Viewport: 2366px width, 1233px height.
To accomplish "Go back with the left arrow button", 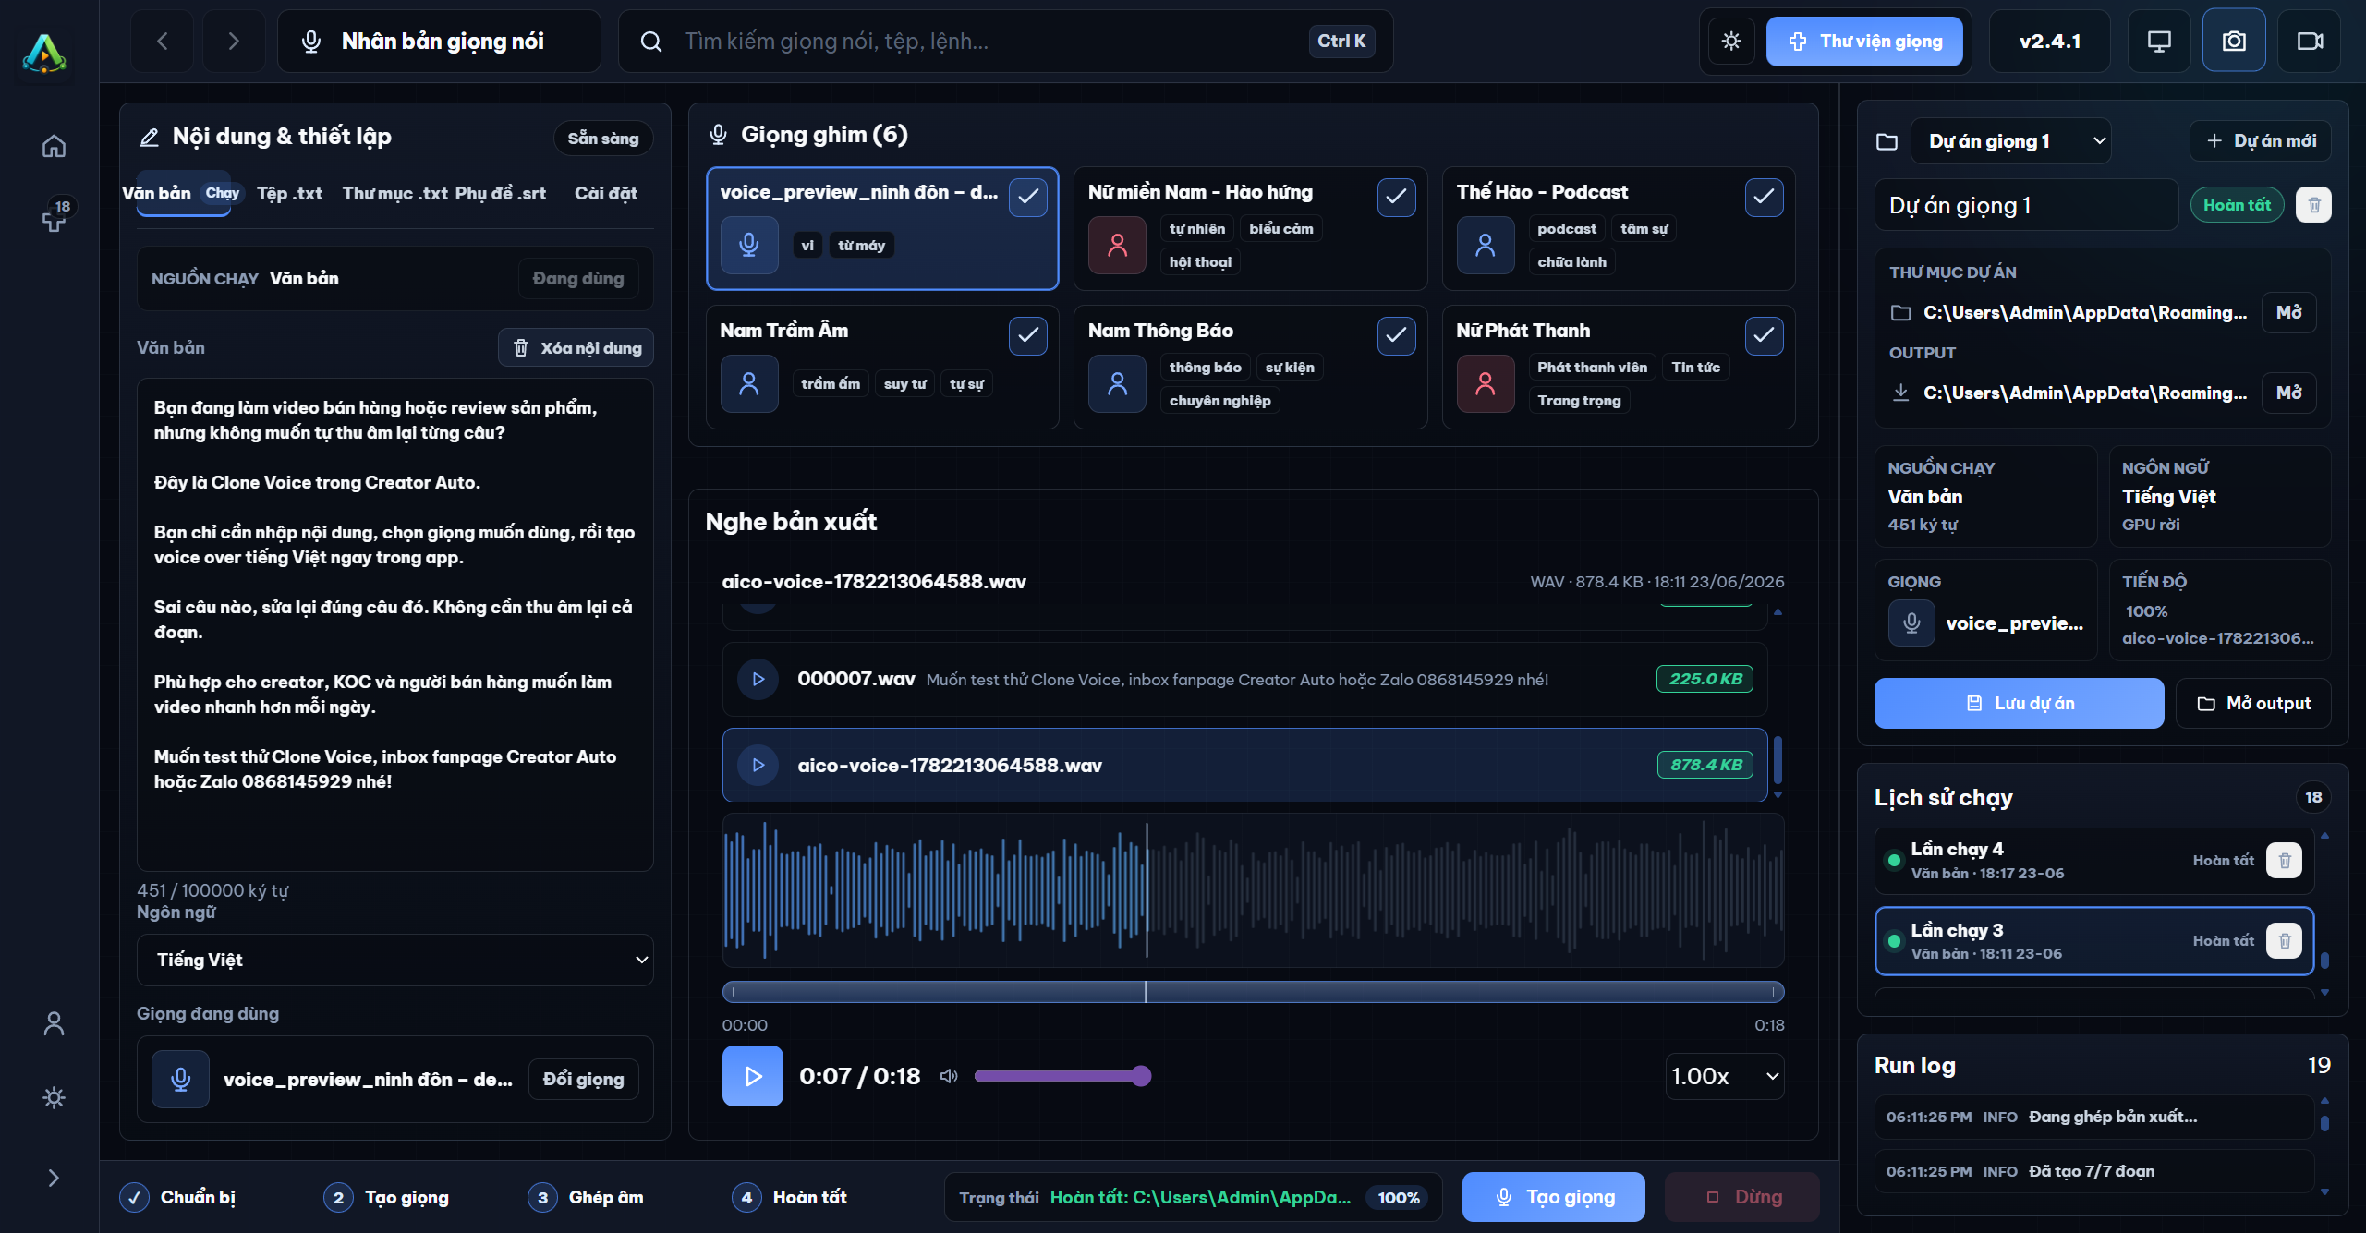I will 163,41.
